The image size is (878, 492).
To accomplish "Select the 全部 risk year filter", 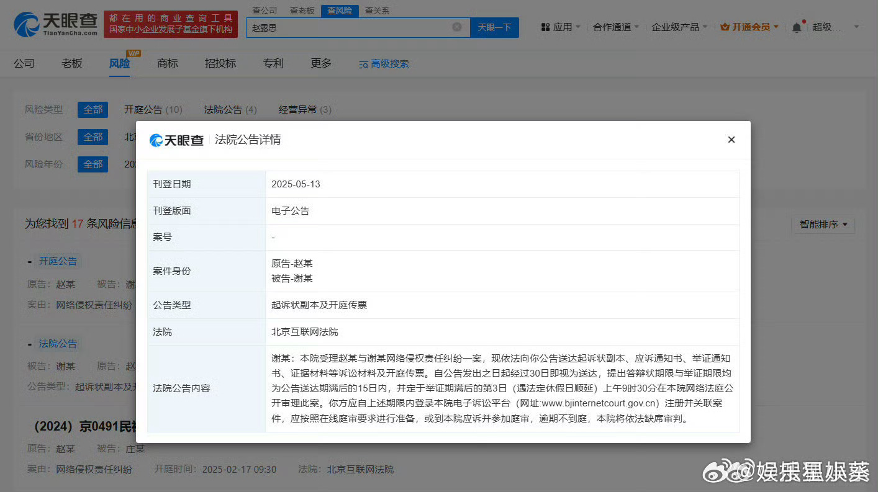I will pyautogui.click(x=93, y=164).
